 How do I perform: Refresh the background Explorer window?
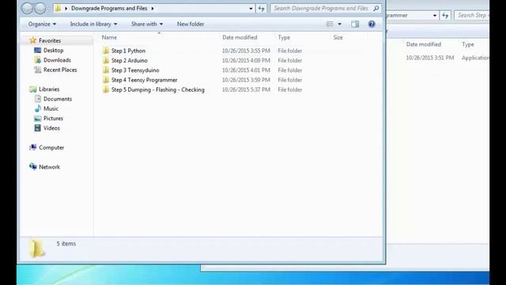(445, 15)
